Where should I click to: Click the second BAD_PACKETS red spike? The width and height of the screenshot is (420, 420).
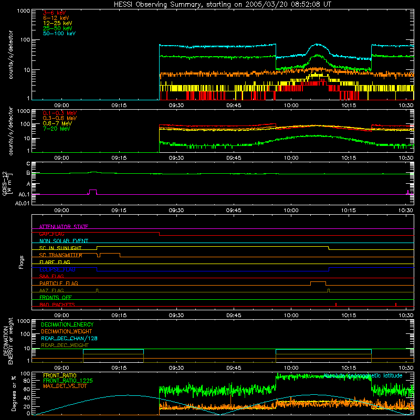coord(396,304)
